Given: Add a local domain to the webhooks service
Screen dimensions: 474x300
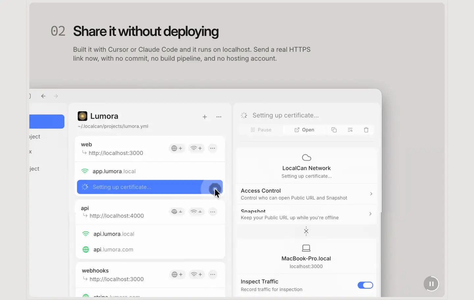Looking at the screenshot, I should click(x=197, y=275).
